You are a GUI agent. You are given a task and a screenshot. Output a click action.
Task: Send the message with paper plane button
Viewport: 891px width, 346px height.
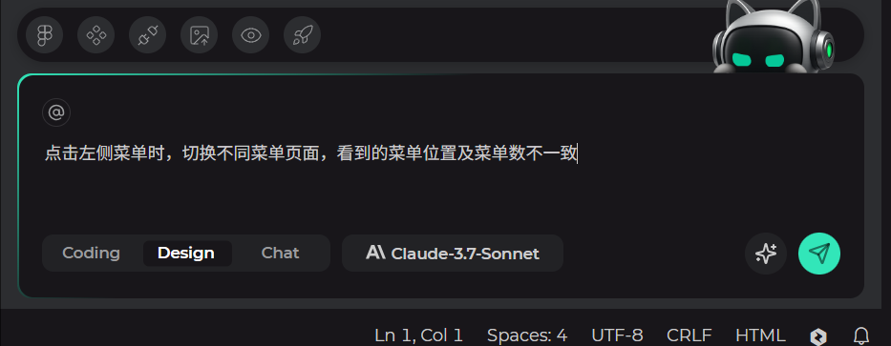(819, 254)
